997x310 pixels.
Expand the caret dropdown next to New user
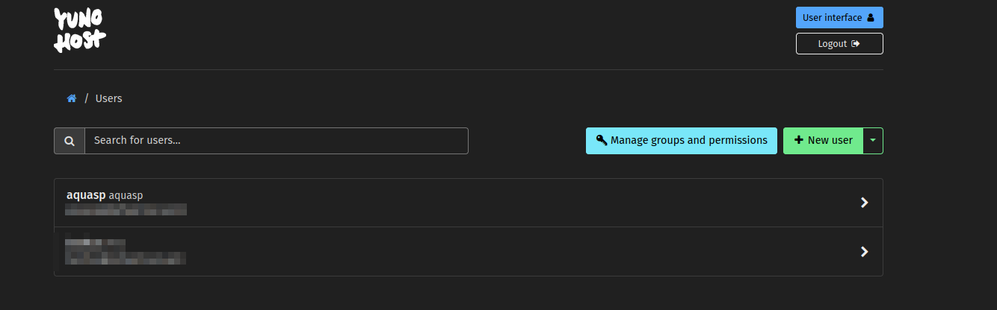coord(873,141)
